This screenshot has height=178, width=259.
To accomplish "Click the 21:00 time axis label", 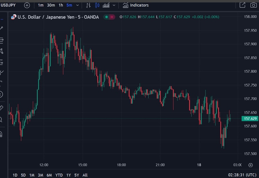I will (x=160, y=165).
